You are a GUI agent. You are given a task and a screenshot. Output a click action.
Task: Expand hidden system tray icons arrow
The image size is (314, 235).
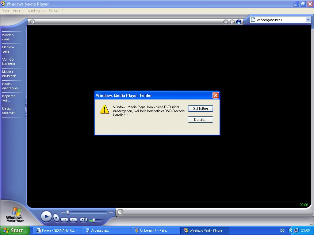(291, 231)
